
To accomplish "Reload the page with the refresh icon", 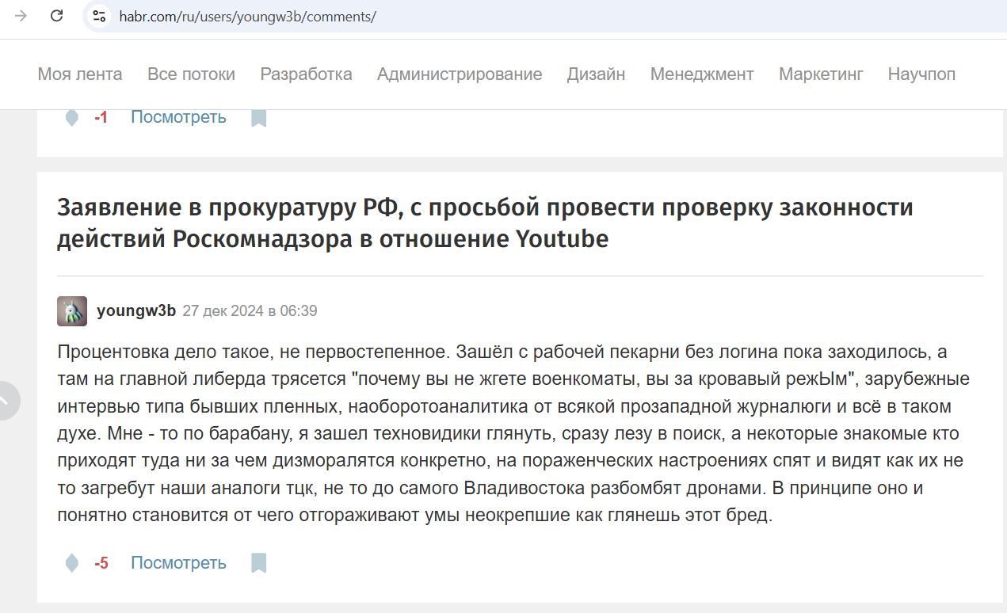I will (56, 16).
